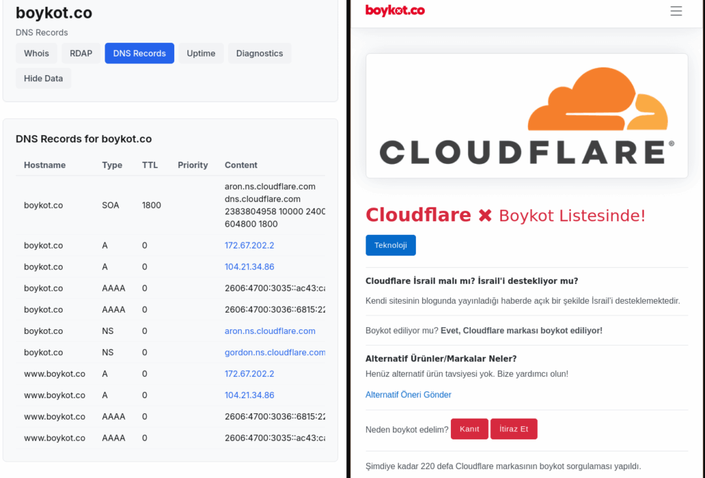Click 'Alternatif Ürünler/Markalar Neler?' heading
The height and width of the screenshot is (478, 705).
pos(441,359)
